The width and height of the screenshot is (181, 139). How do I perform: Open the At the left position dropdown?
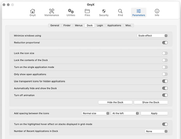point(125,113)
